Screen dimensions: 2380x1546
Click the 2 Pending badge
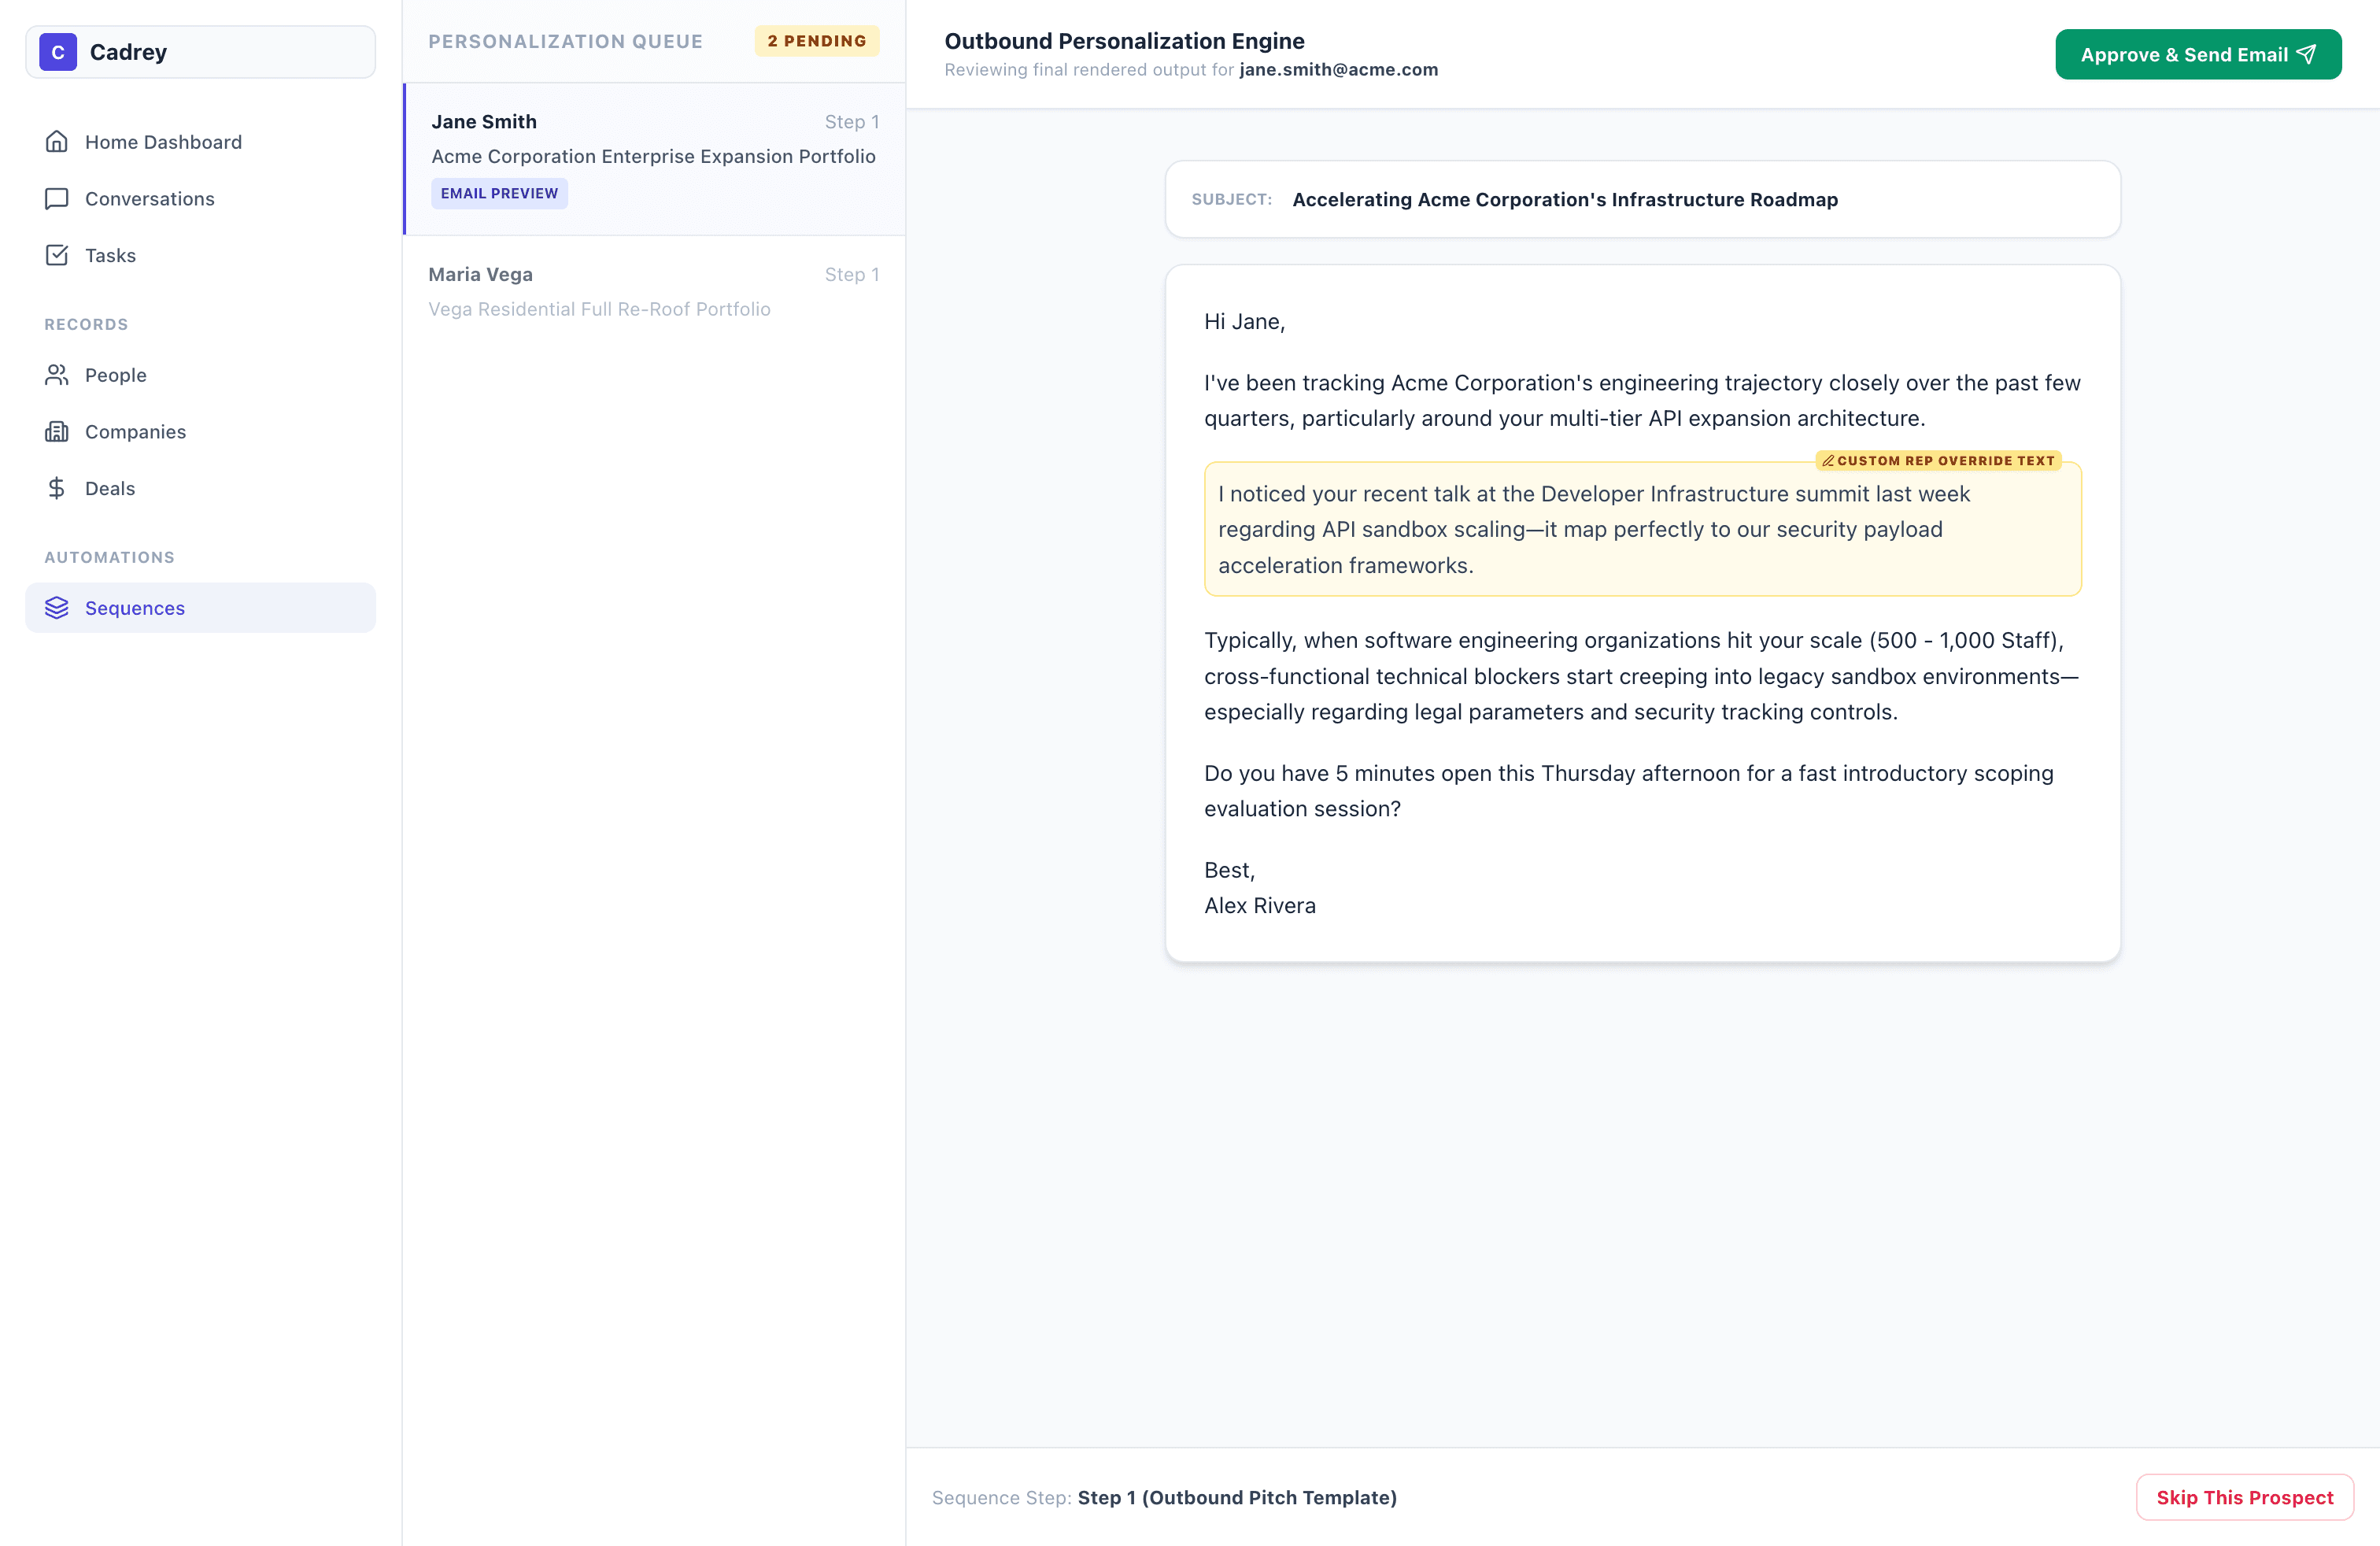(817, 41)
